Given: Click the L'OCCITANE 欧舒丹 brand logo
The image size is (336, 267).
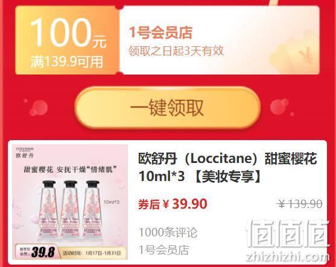Looking at the screenshot, I should pos(25,152).
